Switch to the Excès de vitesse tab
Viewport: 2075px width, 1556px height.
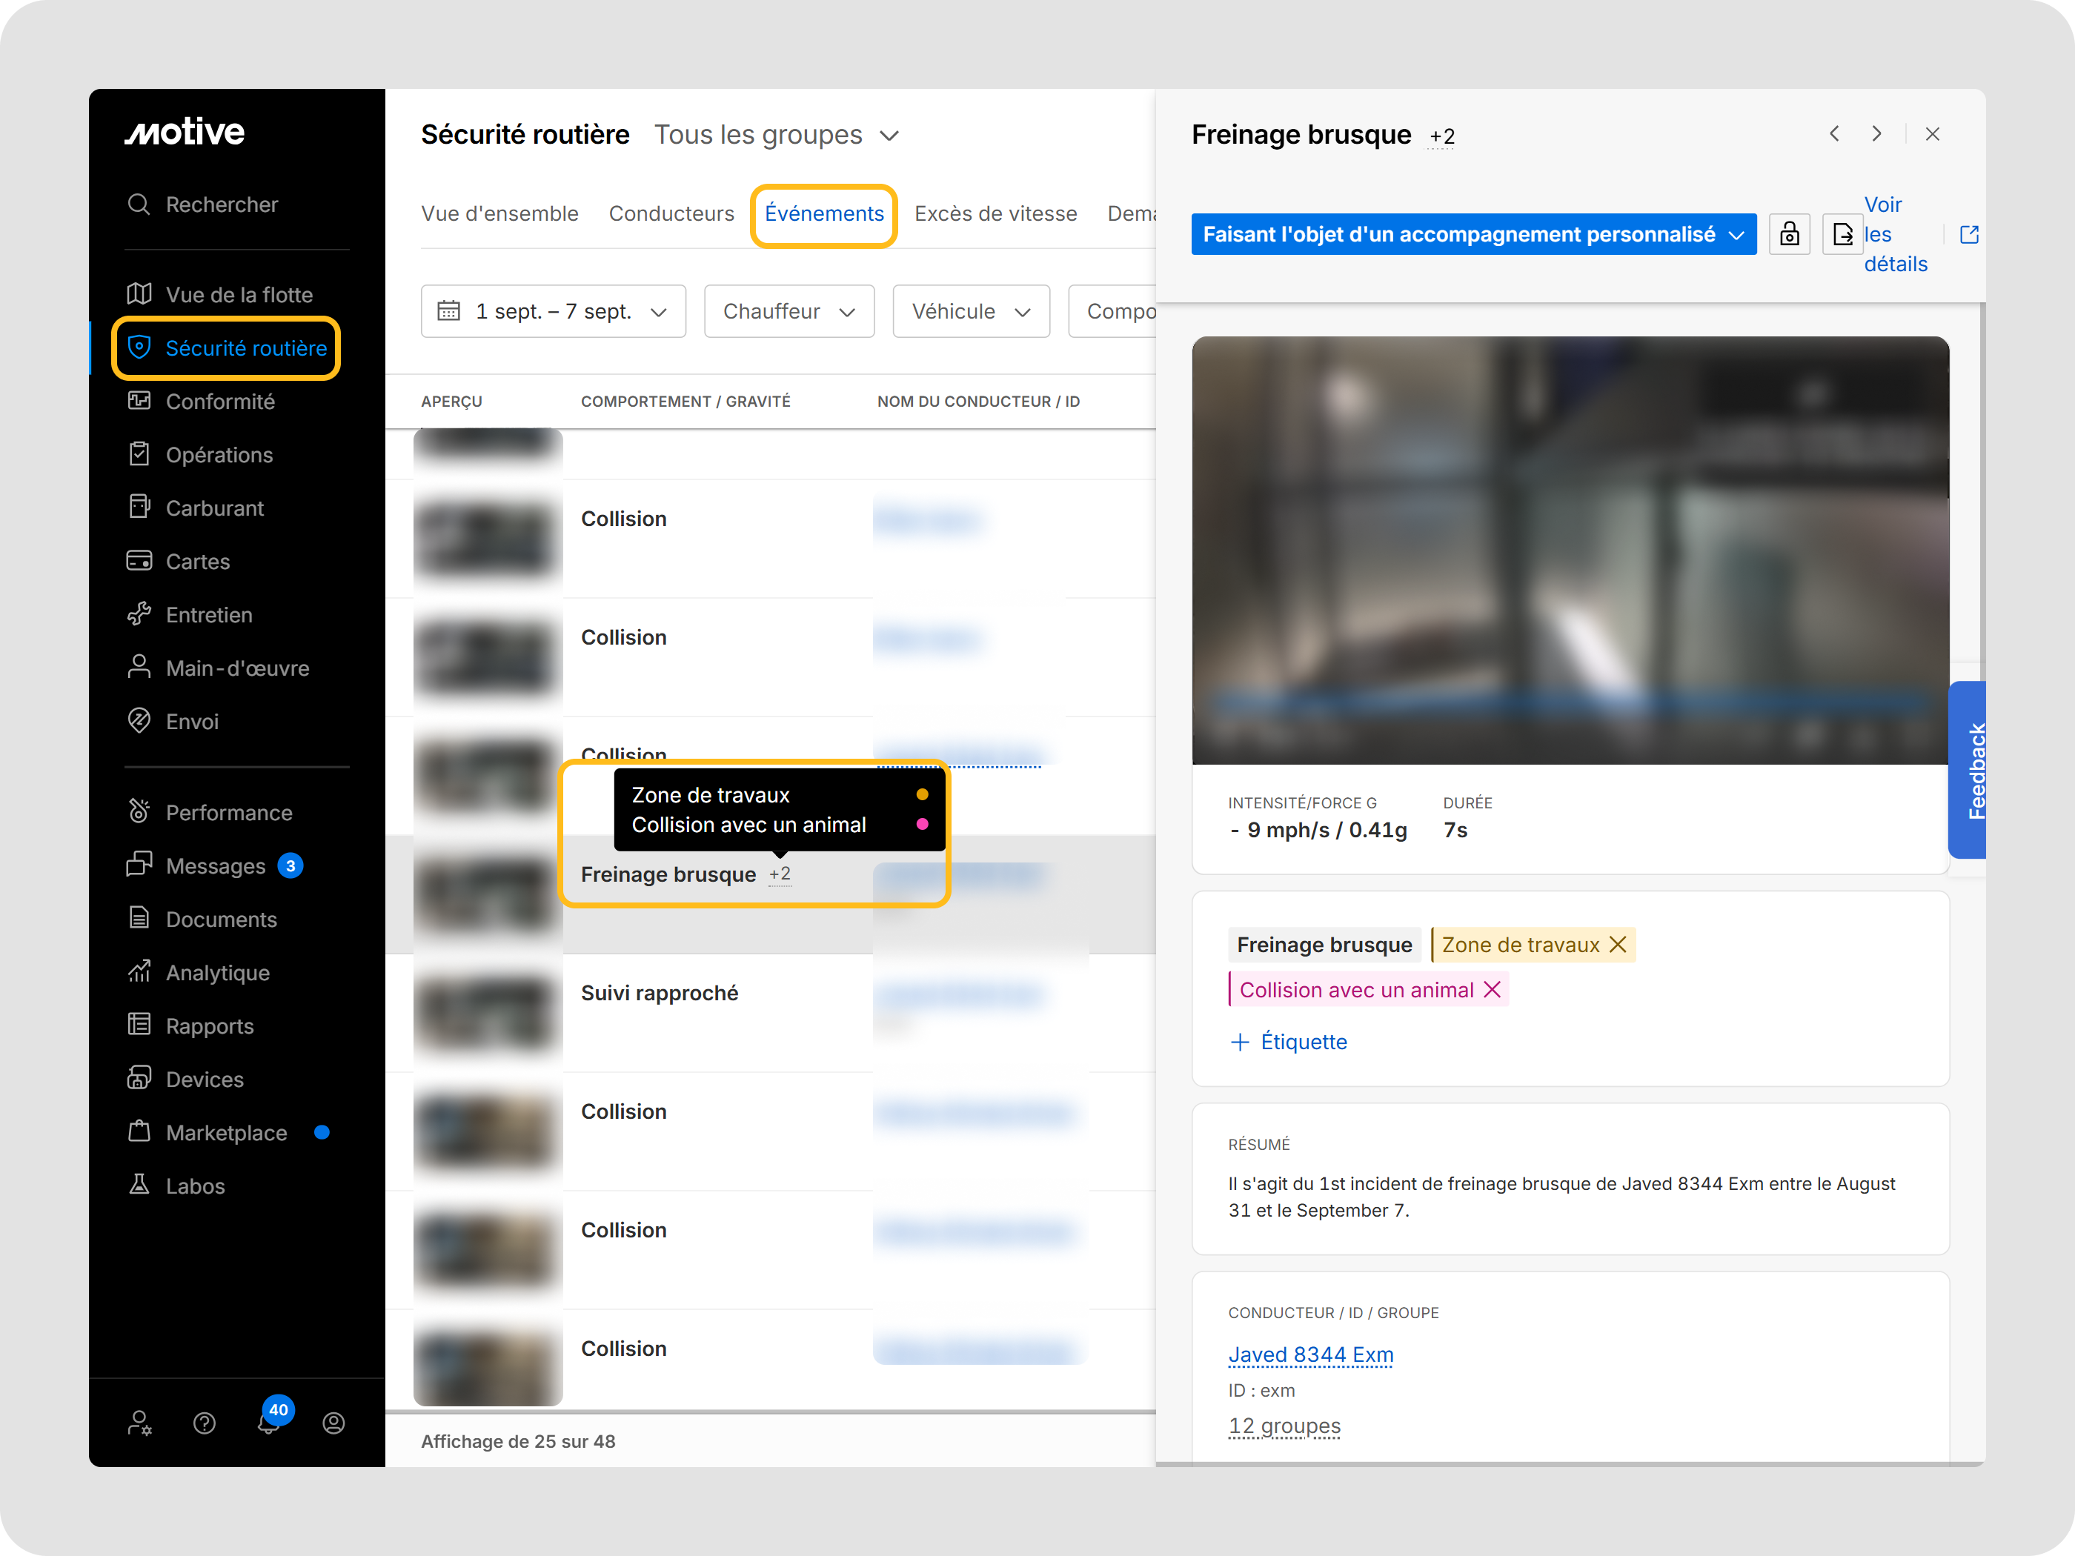click(x=995, y=214)
